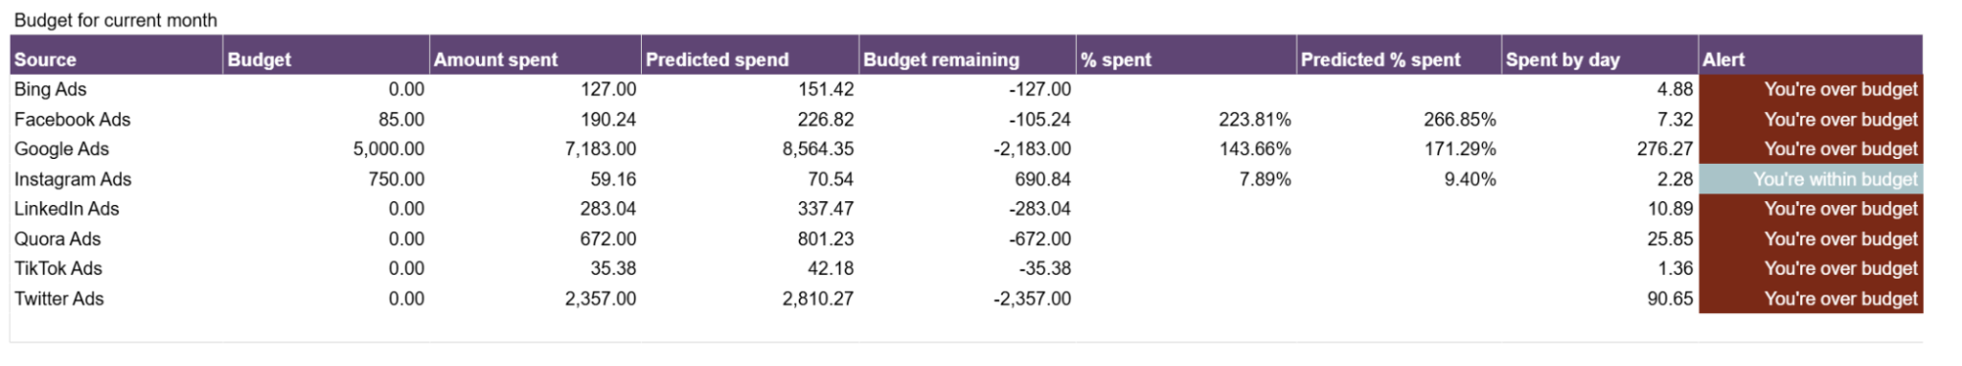Select the Budget column header
The width and height of the screenshot is (1962, 366).
coord(326,59)
